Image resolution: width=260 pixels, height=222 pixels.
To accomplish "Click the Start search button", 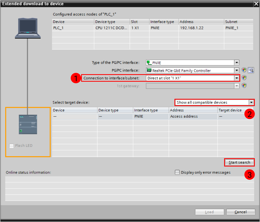I will 239,162.
